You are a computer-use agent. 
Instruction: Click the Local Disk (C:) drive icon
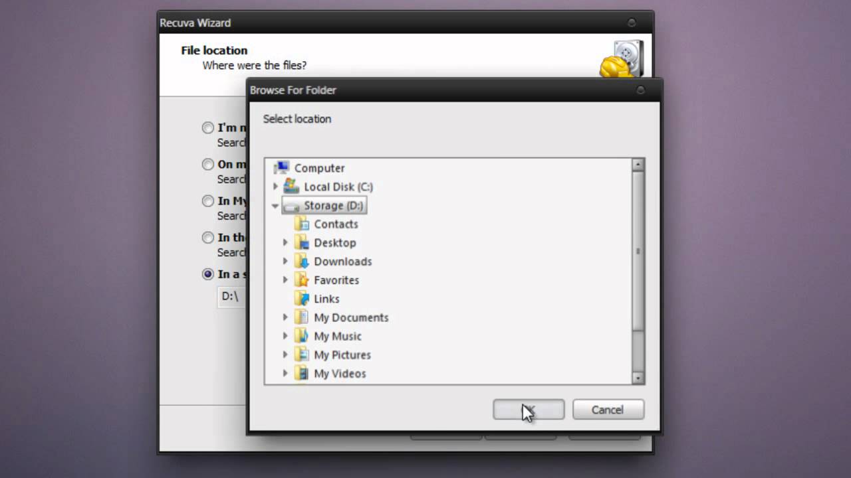pos(291,187)
